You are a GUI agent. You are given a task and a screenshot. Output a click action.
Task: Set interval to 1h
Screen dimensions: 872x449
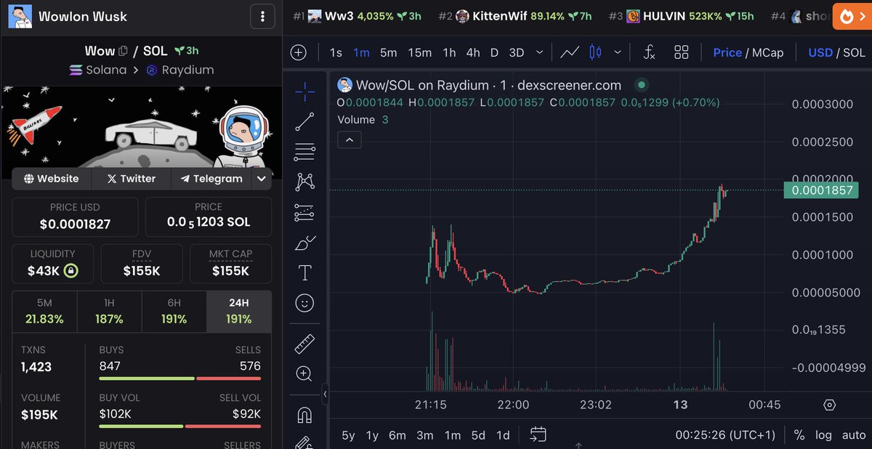[449, 52]
